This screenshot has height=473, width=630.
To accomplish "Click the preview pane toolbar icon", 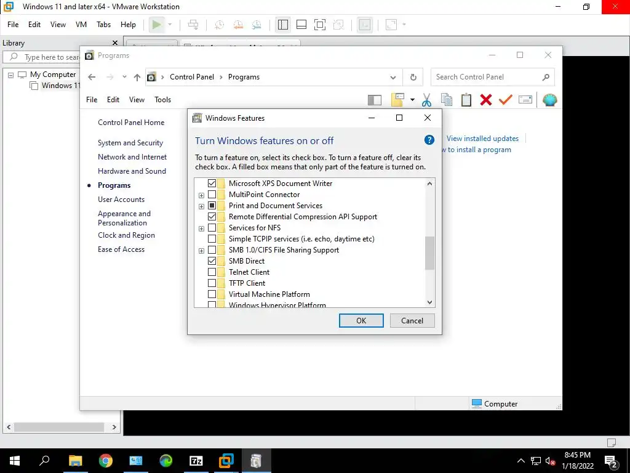I will [375, 100].
